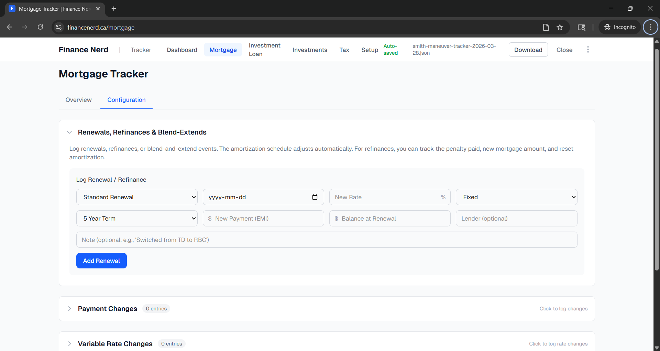Expand the Variable Rate Changes section
660x351 pixels.
(69, 344)
